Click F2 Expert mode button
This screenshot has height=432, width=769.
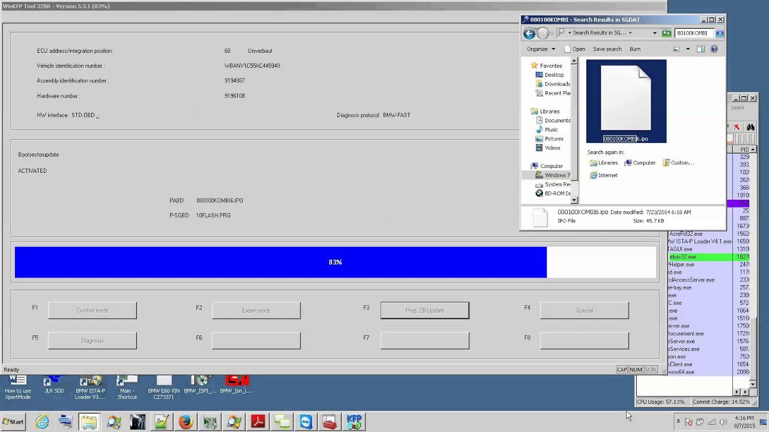pos(256,310)
